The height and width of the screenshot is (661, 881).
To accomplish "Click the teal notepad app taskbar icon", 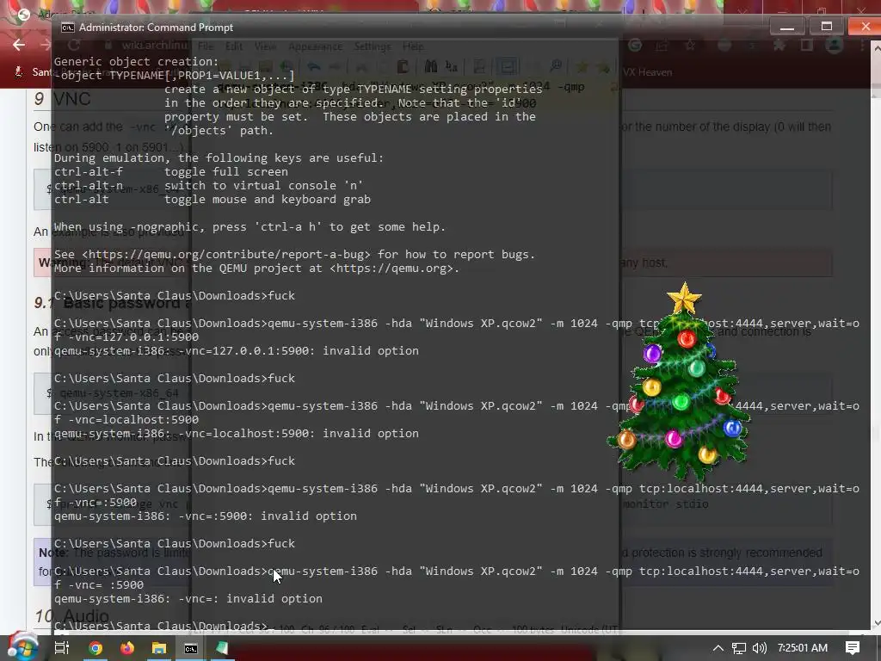I will pos(223,648).
